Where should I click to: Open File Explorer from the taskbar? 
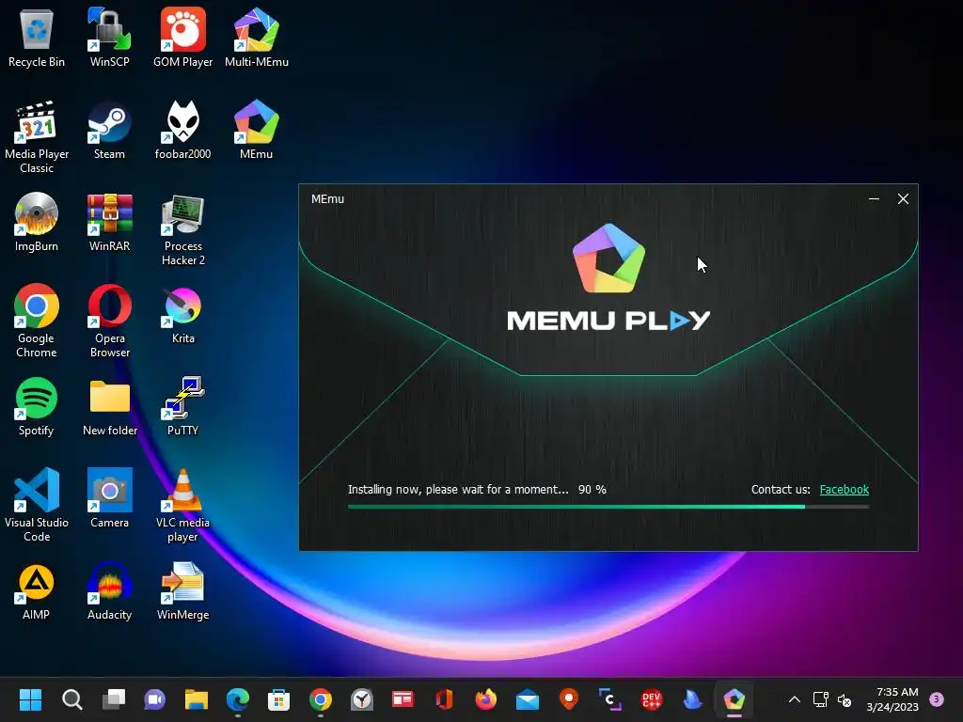(x=197, y=699)
